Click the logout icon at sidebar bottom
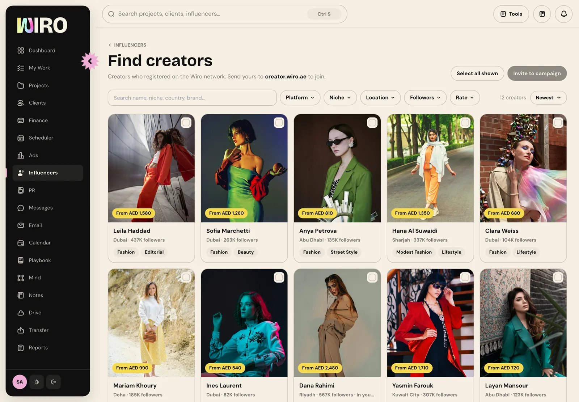Image resolution: width=579 pixels, height=402 pixels. pyautogui.click(x=54, y=382)
